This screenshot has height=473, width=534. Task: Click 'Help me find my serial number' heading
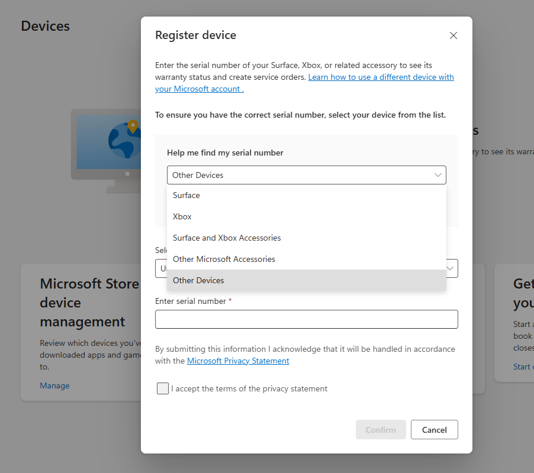(x=225, y=153)
